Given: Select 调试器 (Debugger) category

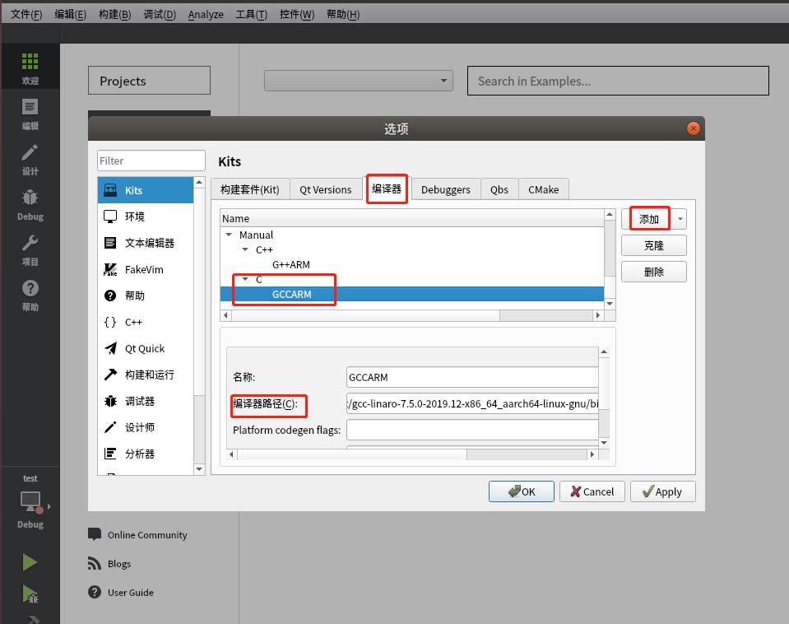Looking at the screenshot, I should tap(146, 401).
